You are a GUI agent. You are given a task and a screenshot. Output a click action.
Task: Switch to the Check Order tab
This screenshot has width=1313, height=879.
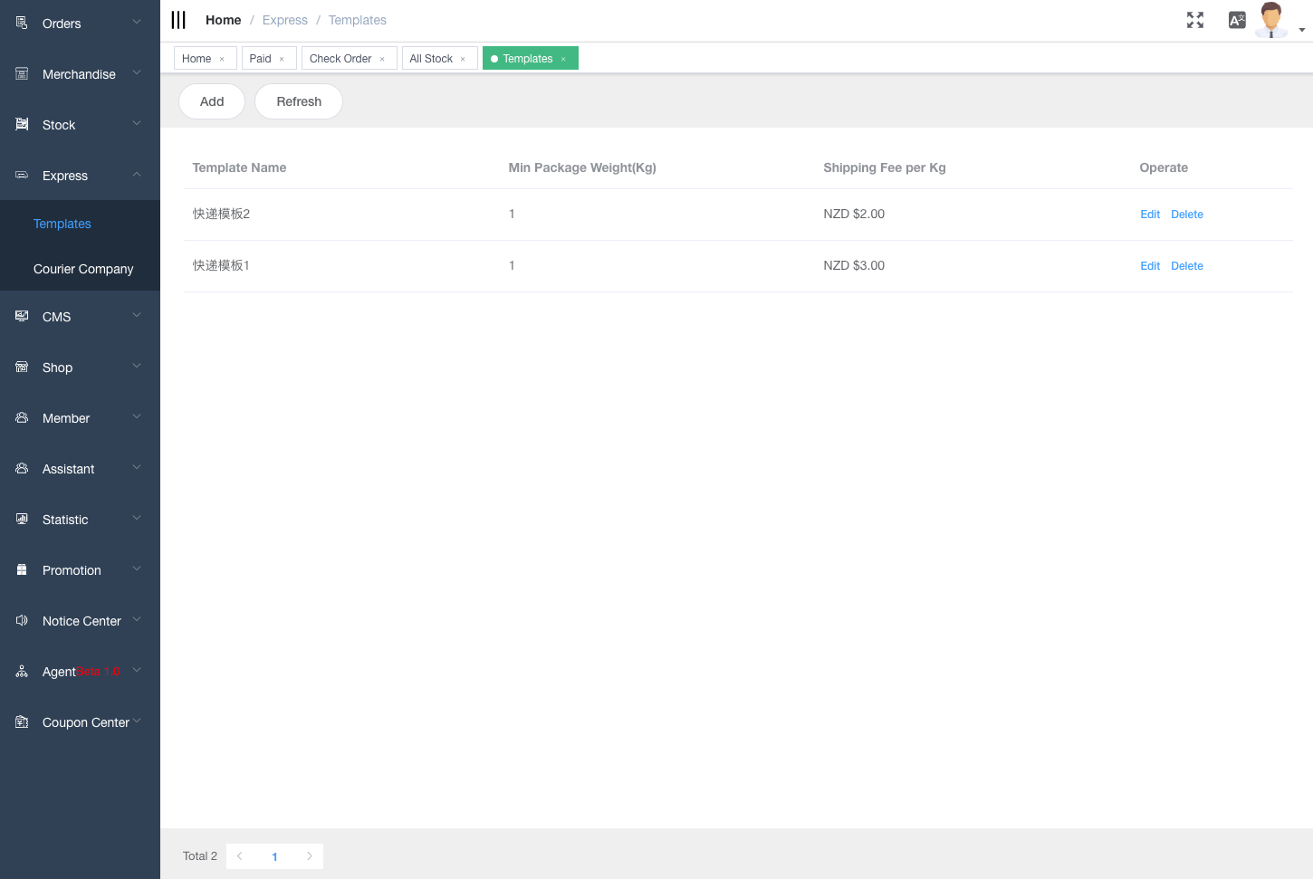point(340,58)
